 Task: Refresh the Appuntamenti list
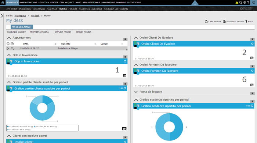tap(8, 44)
